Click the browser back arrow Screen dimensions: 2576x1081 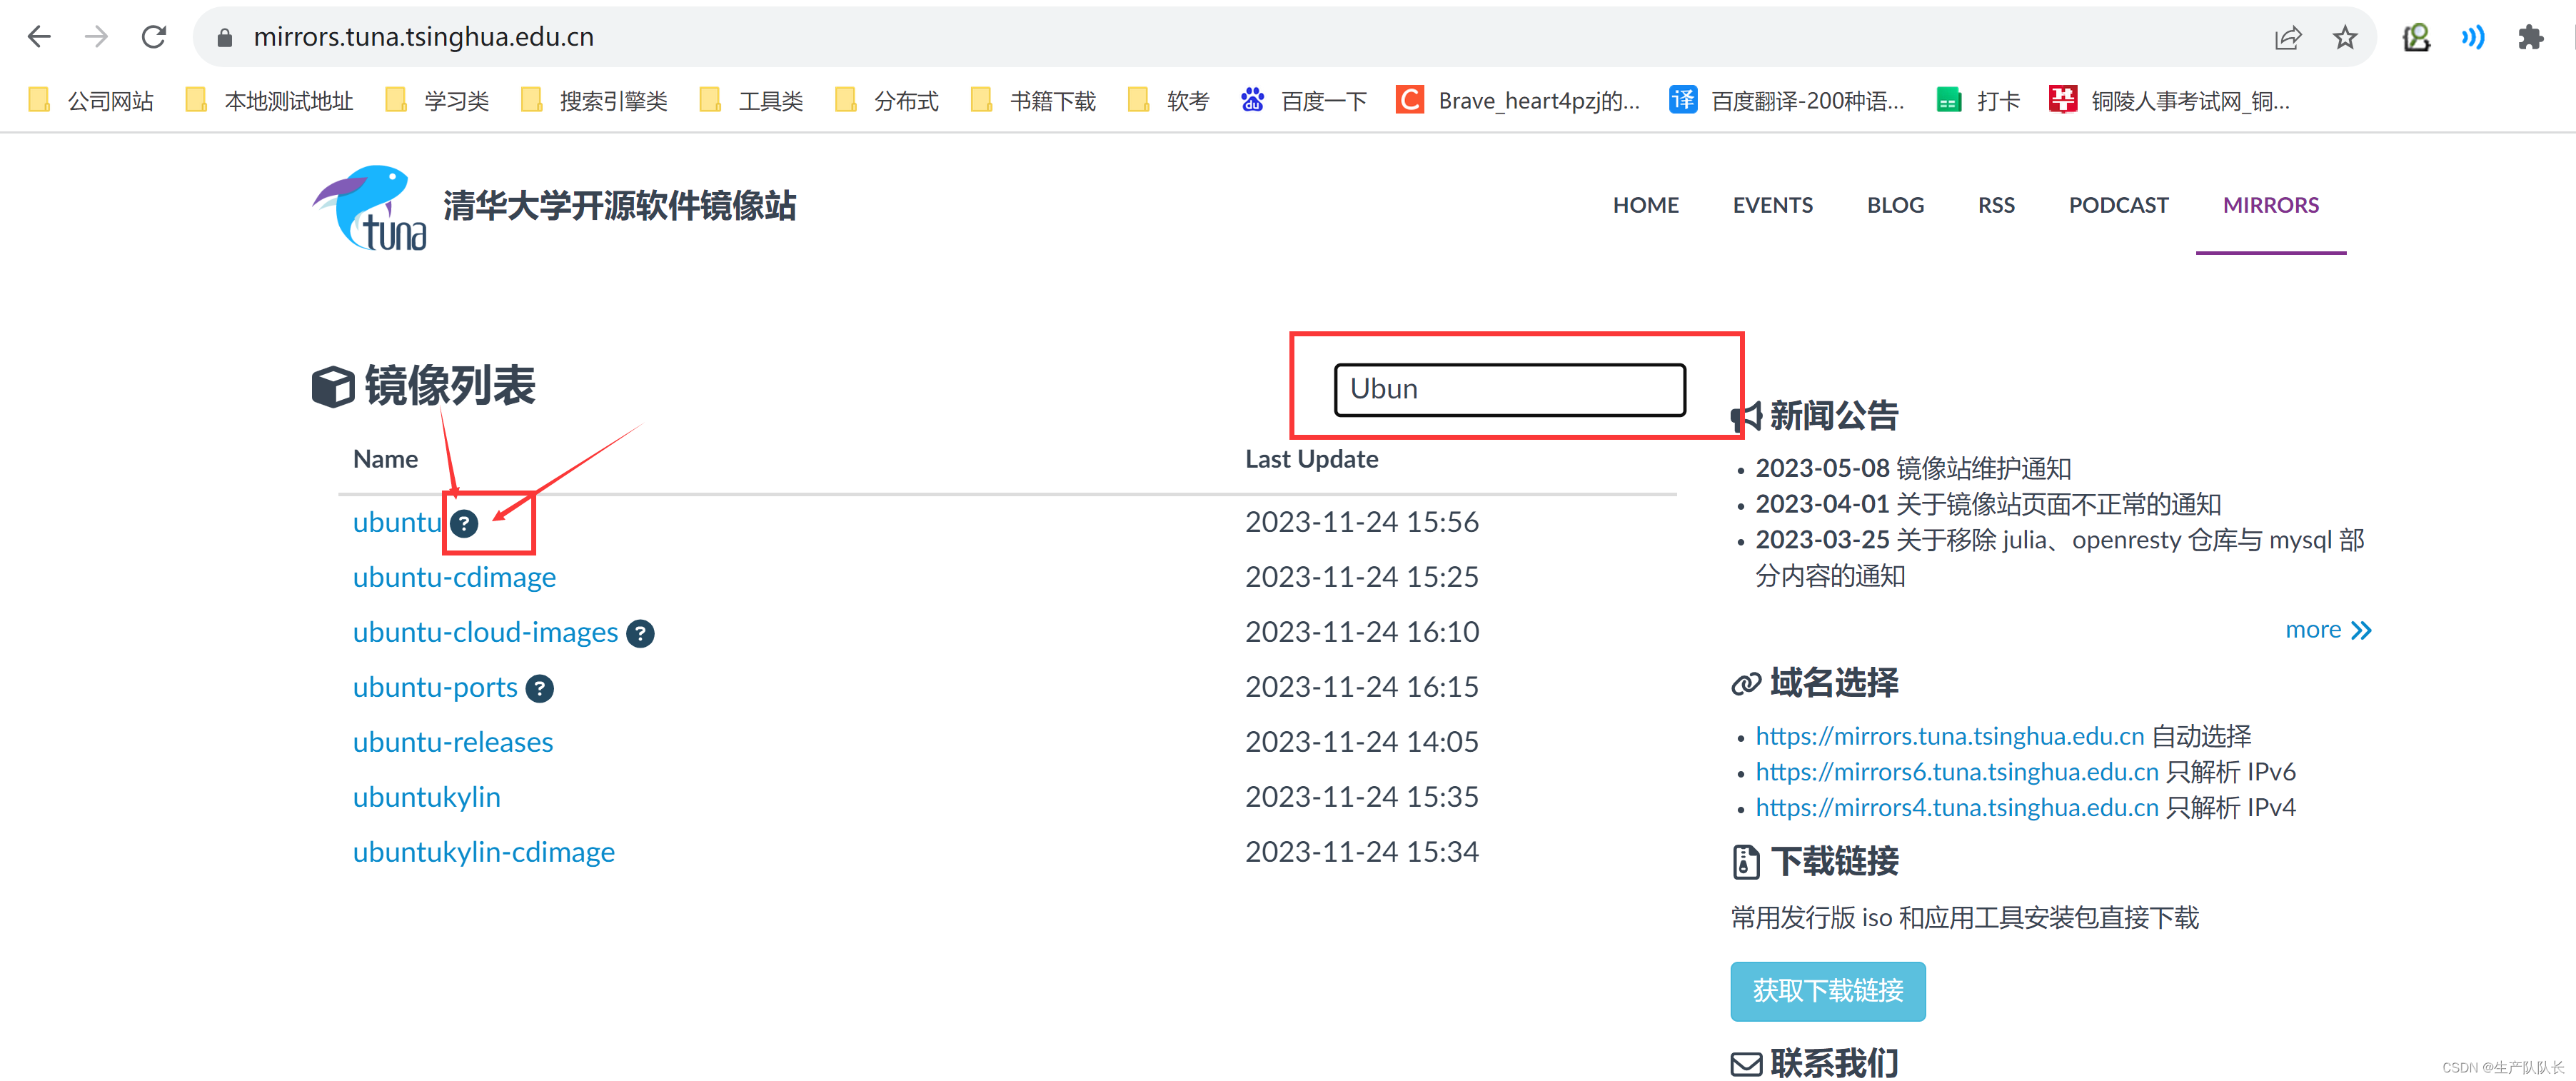click(39, 37)
